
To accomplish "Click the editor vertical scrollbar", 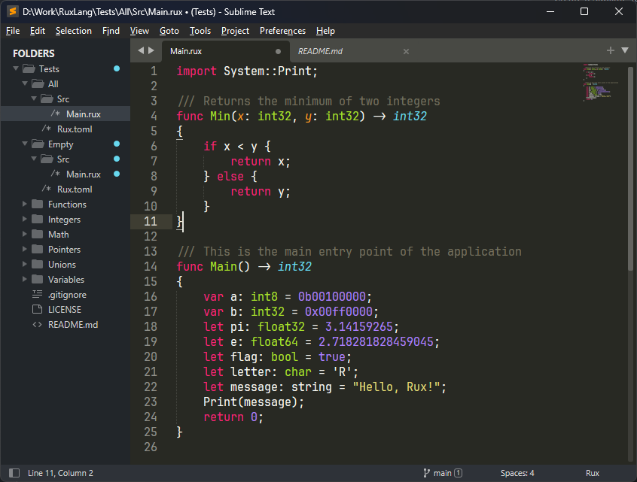I will 630,168.
